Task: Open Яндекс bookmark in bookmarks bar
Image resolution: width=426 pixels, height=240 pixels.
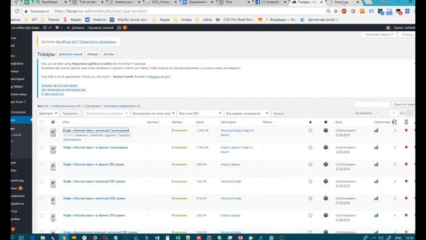Action: click(x=73, y=19)
